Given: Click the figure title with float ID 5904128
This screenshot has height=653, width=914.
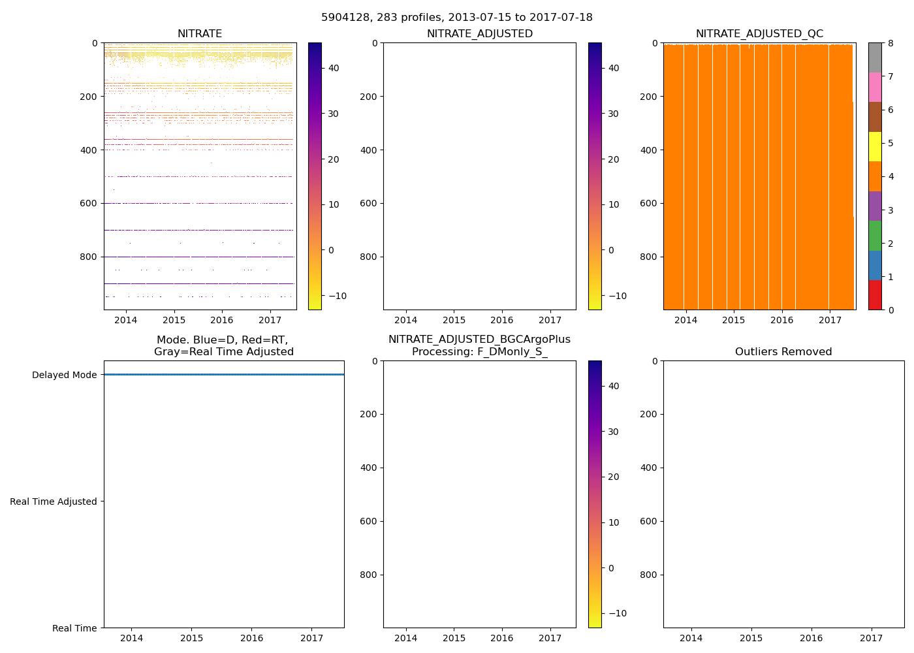Looking at the screenshot, I should [457, 18].
